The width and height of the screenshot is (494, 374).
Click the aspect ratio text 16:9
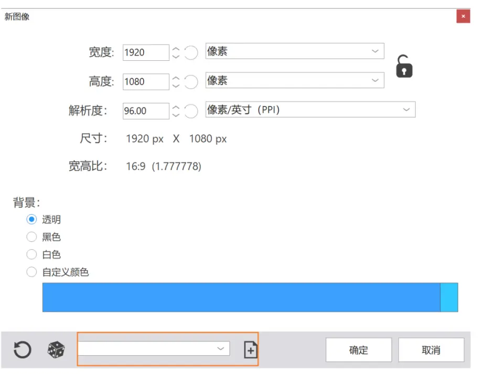136,166
